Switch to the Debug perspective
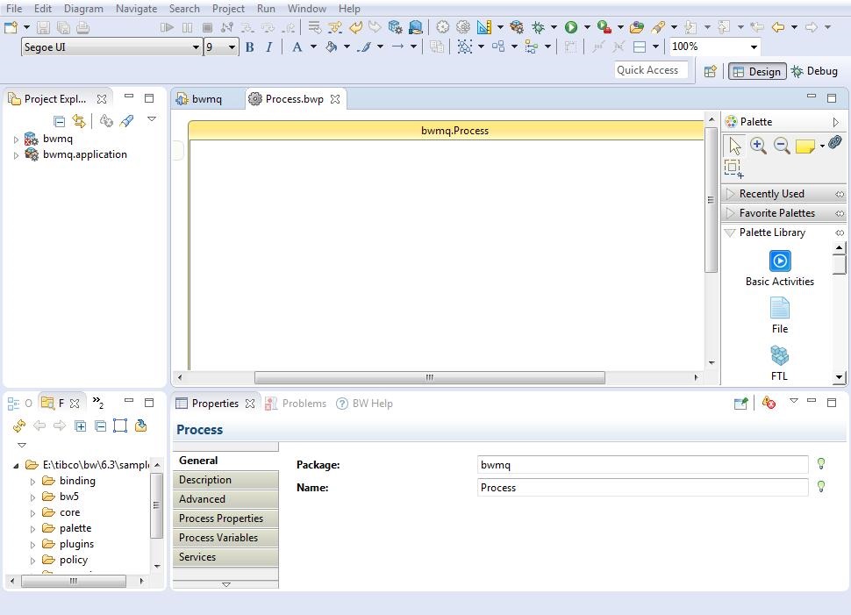Screen dimensions: 851x615 (x=813, y=71)
